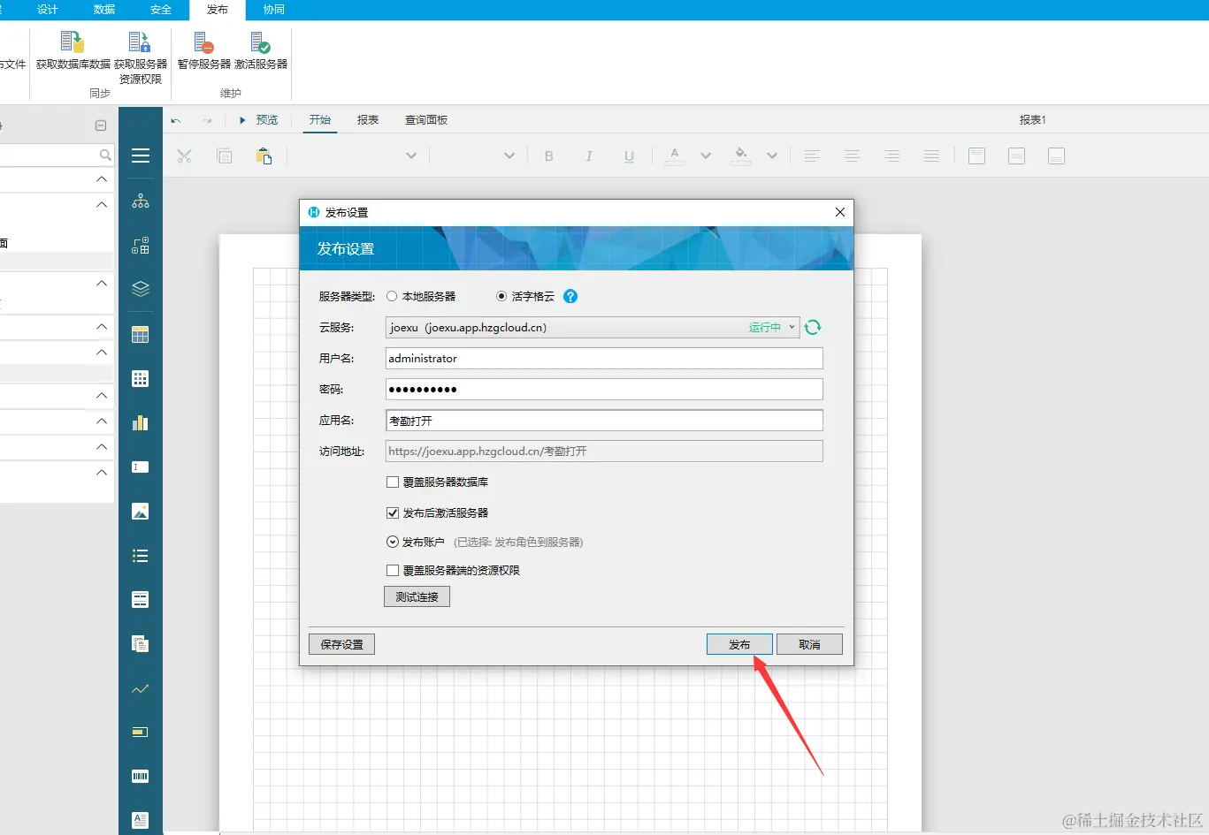Select the 活字格云 radio button
Image resolution: width=1209 pixels, height=835 pixels.
point(501,296)
